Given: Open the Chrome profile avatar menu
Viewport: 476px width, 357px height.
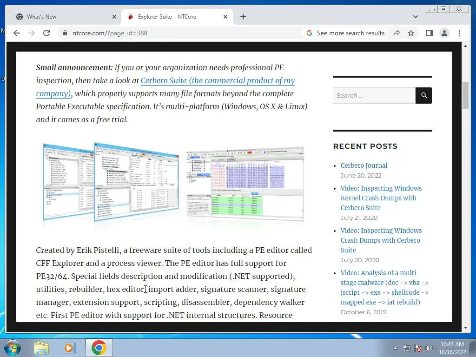Looking at the screenshot, I should point(444,33).
